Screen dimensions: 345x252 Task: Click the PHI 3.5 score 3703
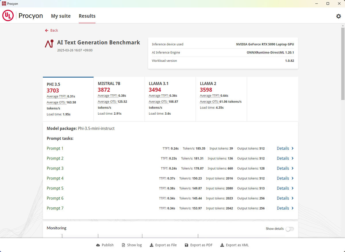coord(53,91)
